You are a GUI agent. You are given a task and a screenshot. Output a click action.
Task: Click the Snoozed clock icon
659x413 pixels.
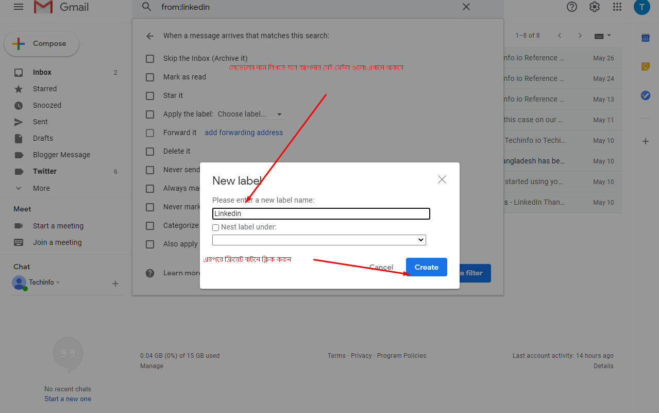pos(19,106)
